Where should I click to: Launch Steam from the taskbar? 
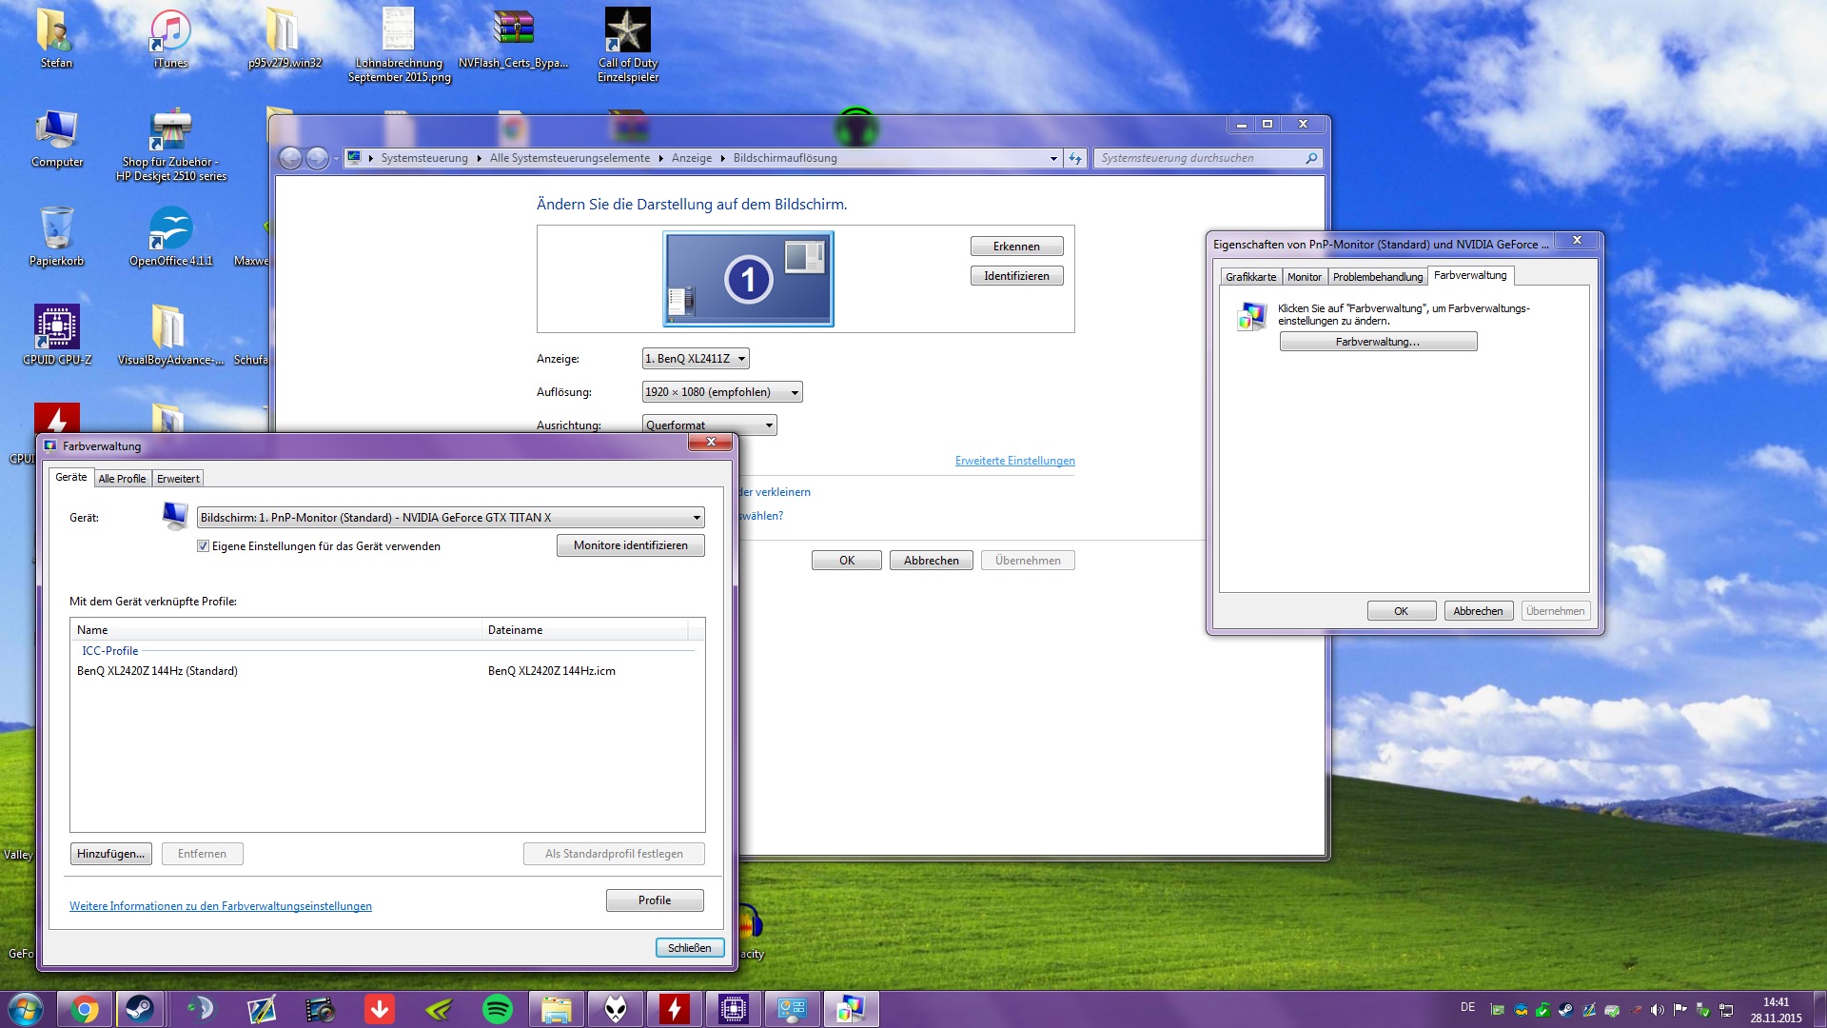pos(140,1009)
